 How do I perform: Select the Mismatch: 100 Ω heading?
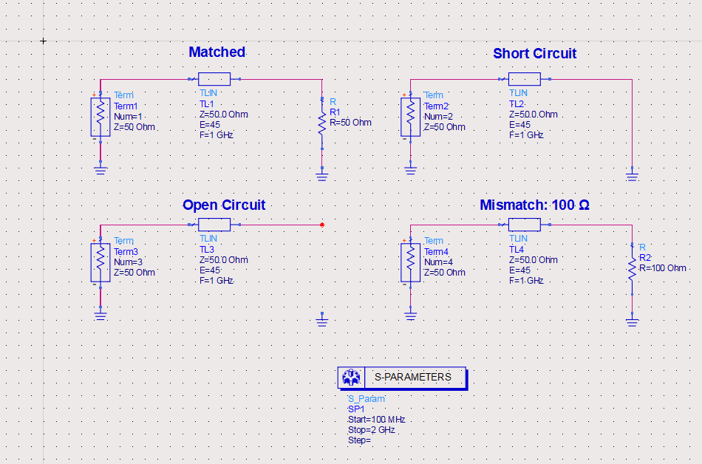[534, 205]
